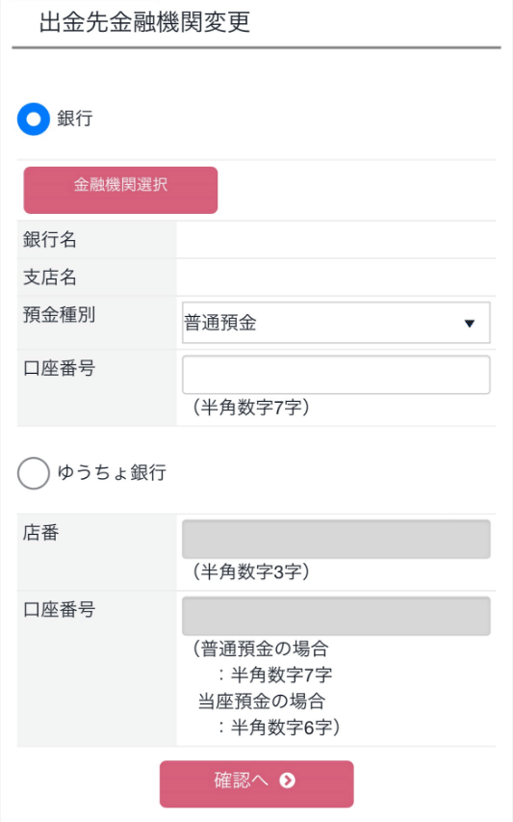Focus the bank 口座番号 input field
513x822 pixels.
[336, 375]
